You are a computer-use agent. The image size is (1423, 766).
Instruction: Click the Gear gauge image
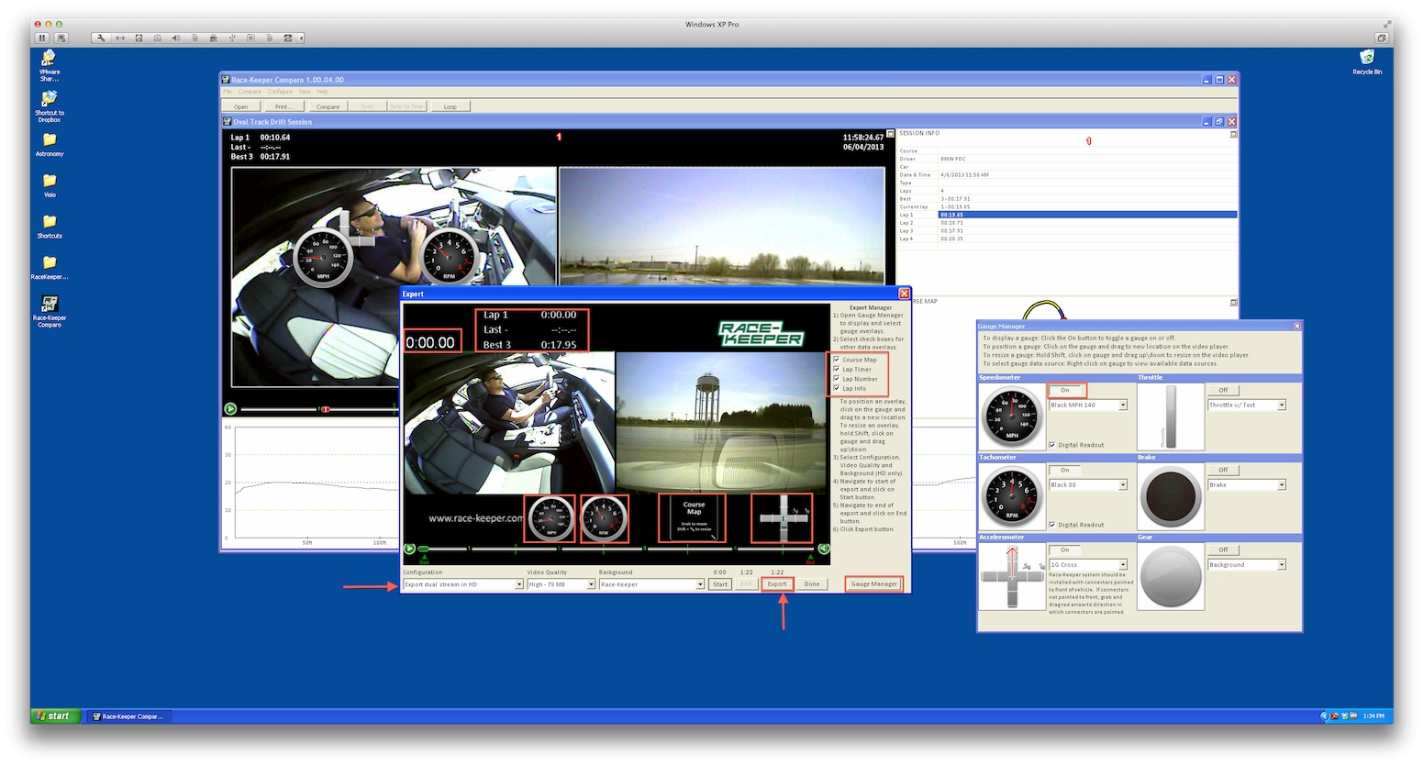pos(1170,576)
